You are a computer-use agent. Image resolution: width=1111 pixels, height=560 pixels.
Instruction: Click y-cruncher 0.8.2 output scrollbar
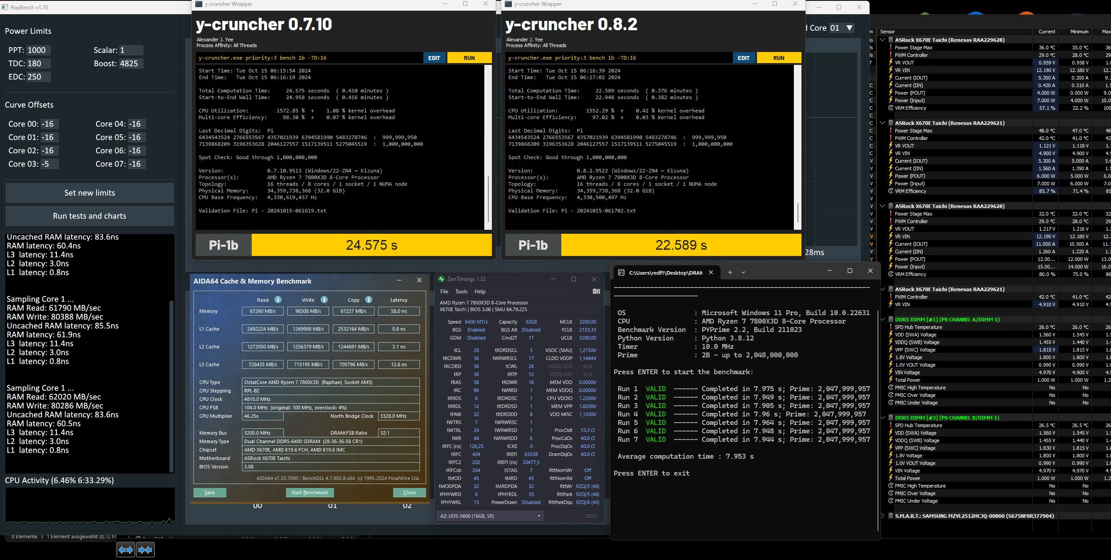tap(798, 212)
